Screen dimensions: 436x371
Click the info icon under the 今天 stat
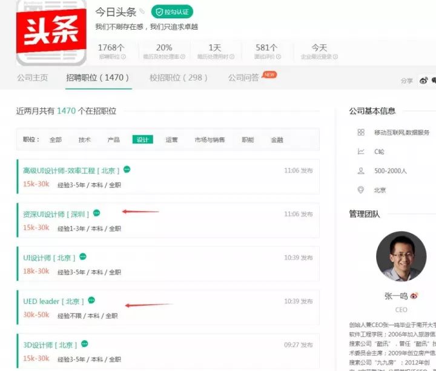[x=335, y=57]
